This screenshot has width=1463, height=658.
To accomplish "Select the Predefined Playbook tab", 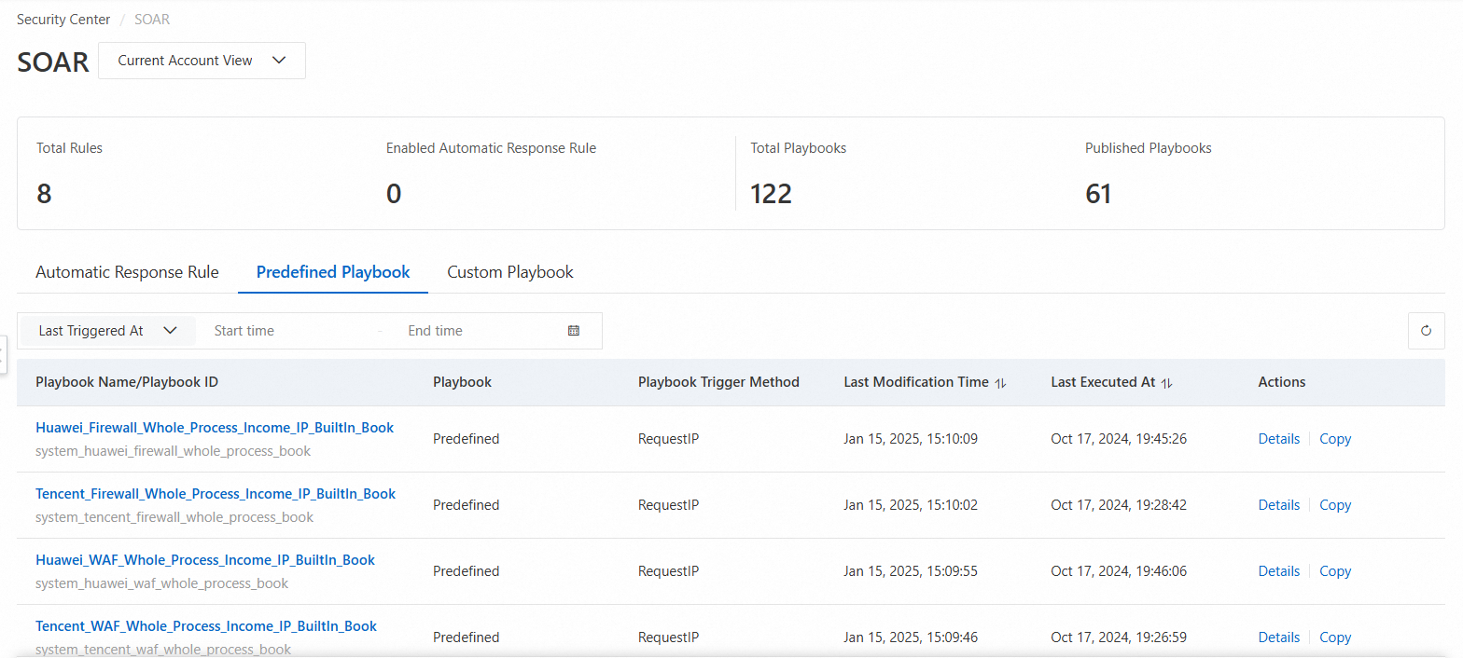I will click(333, 272).
